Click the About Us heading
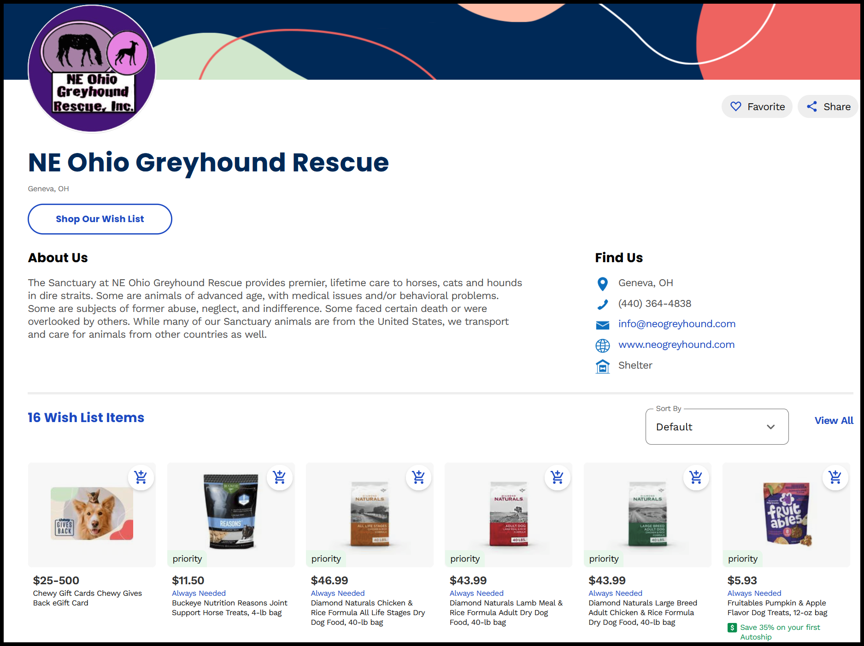 point(58,258)
